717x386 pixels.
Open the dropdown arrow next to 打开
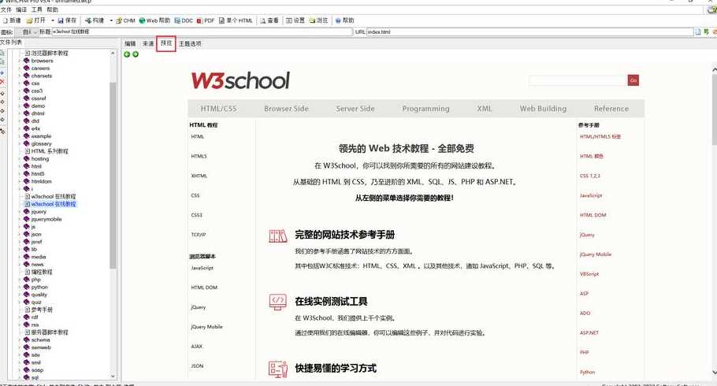(x=52, y=20)
